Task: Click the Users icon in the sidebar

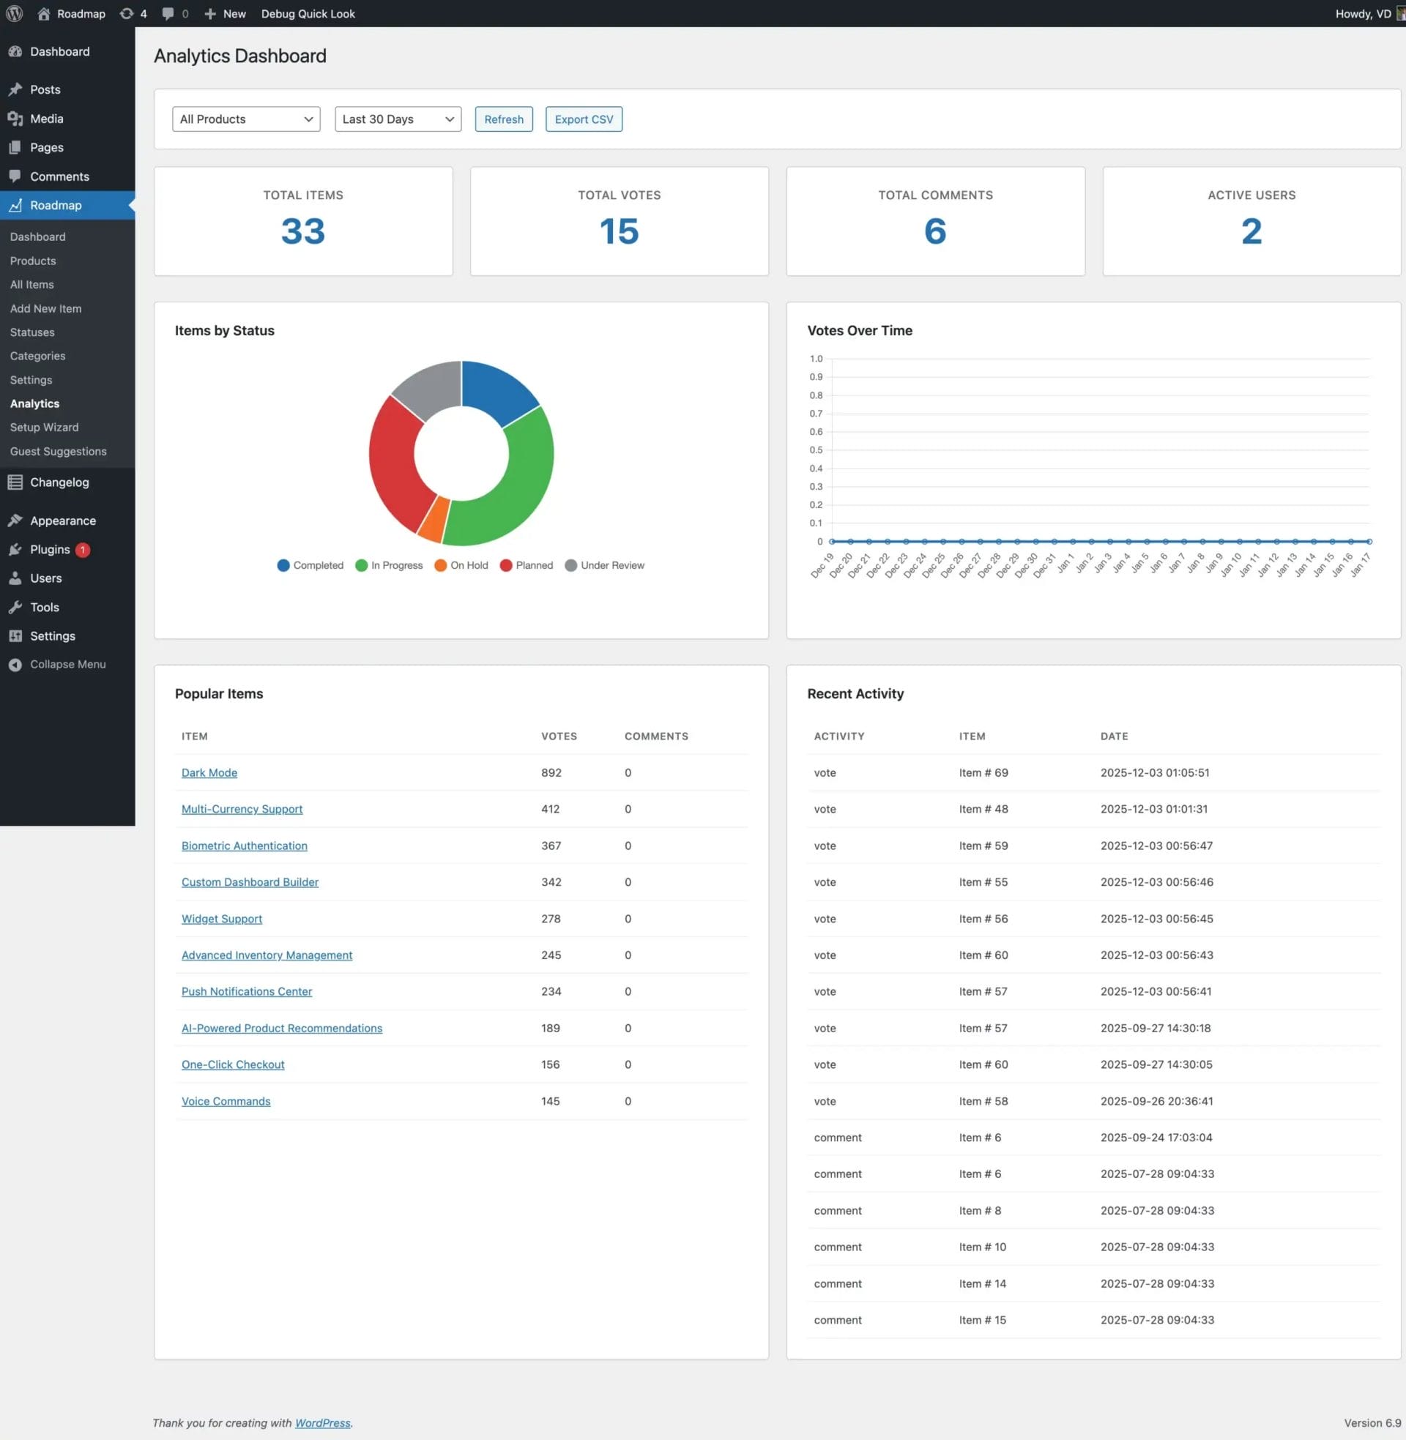Action: coord(17,578)
